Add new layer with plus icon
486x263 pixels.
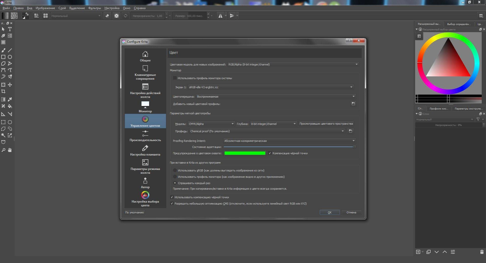(x=418, y=252)
